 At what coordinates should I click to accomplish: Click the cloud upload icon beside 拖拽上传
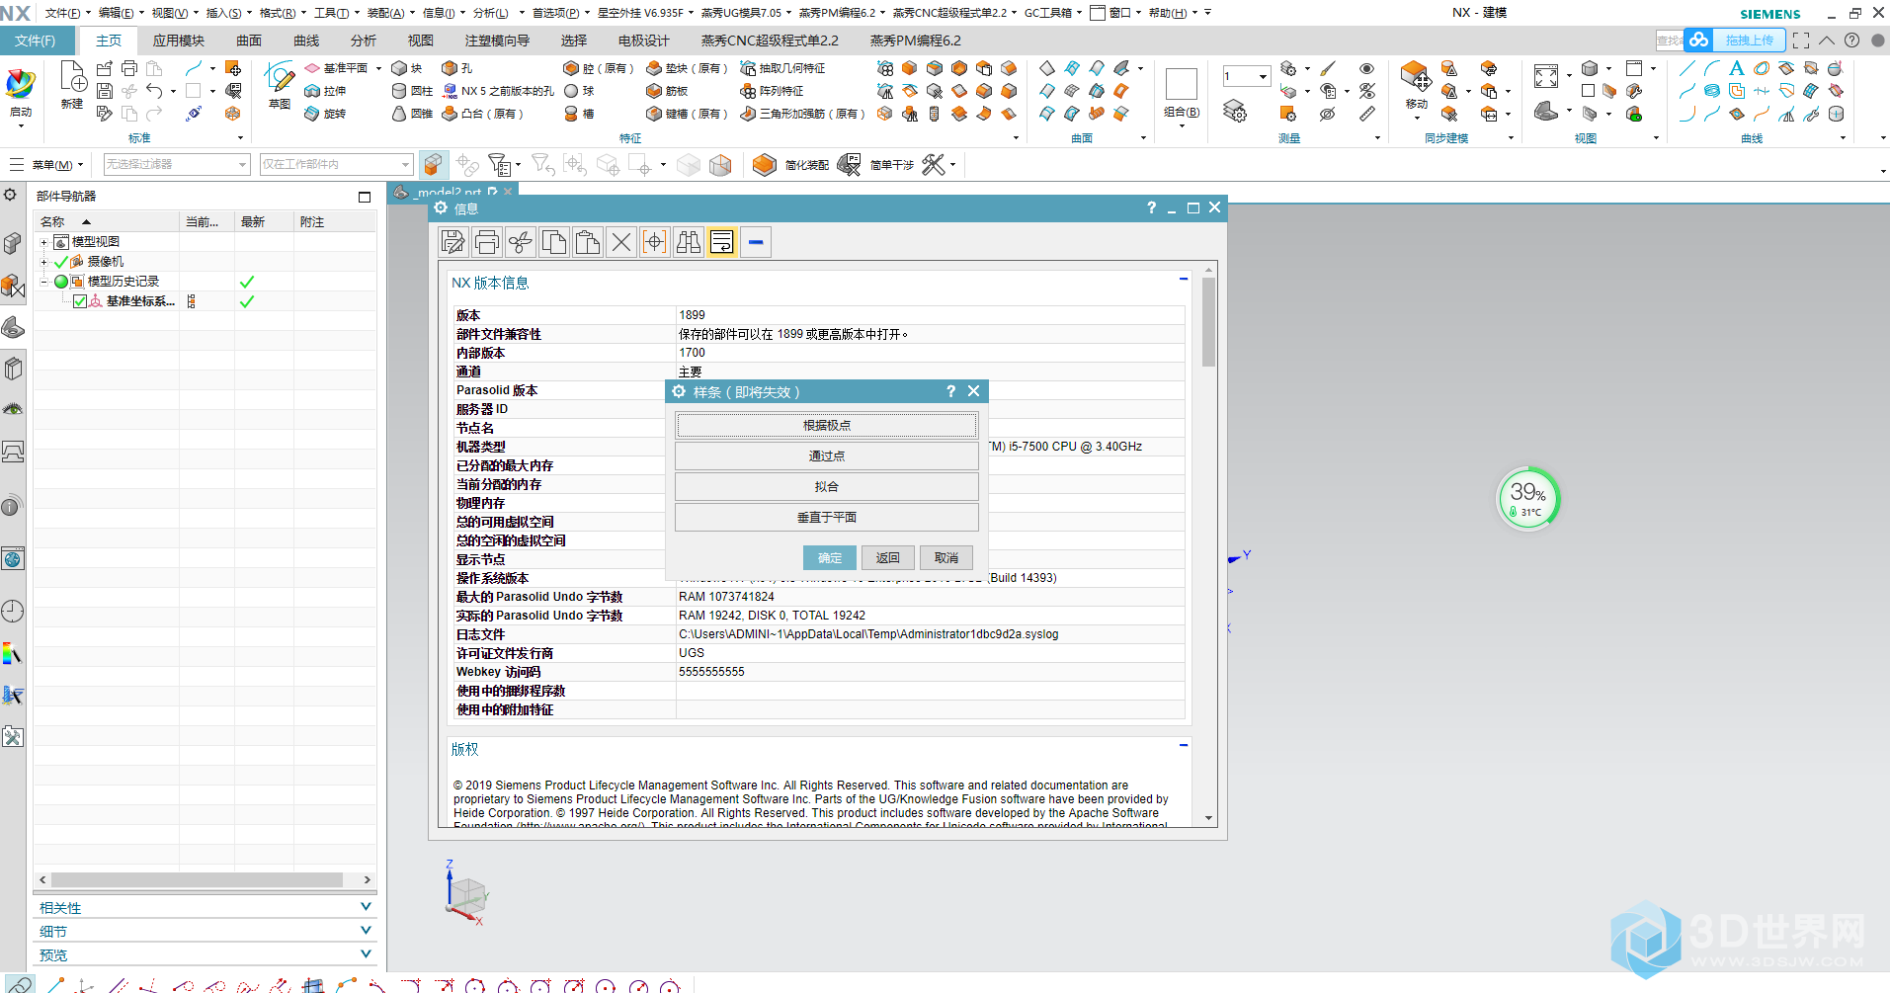(1698, 40)
